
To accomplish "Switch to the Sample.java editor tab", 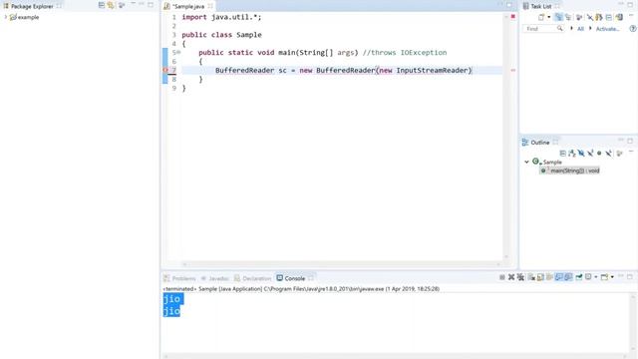I will [188, 6].
